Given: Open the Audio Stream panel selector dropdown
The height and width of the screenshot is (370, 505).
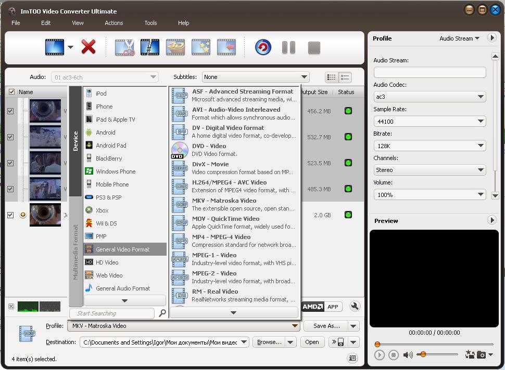Looking at the screenshot, I should pyautogui.click(x=460, y=38).
